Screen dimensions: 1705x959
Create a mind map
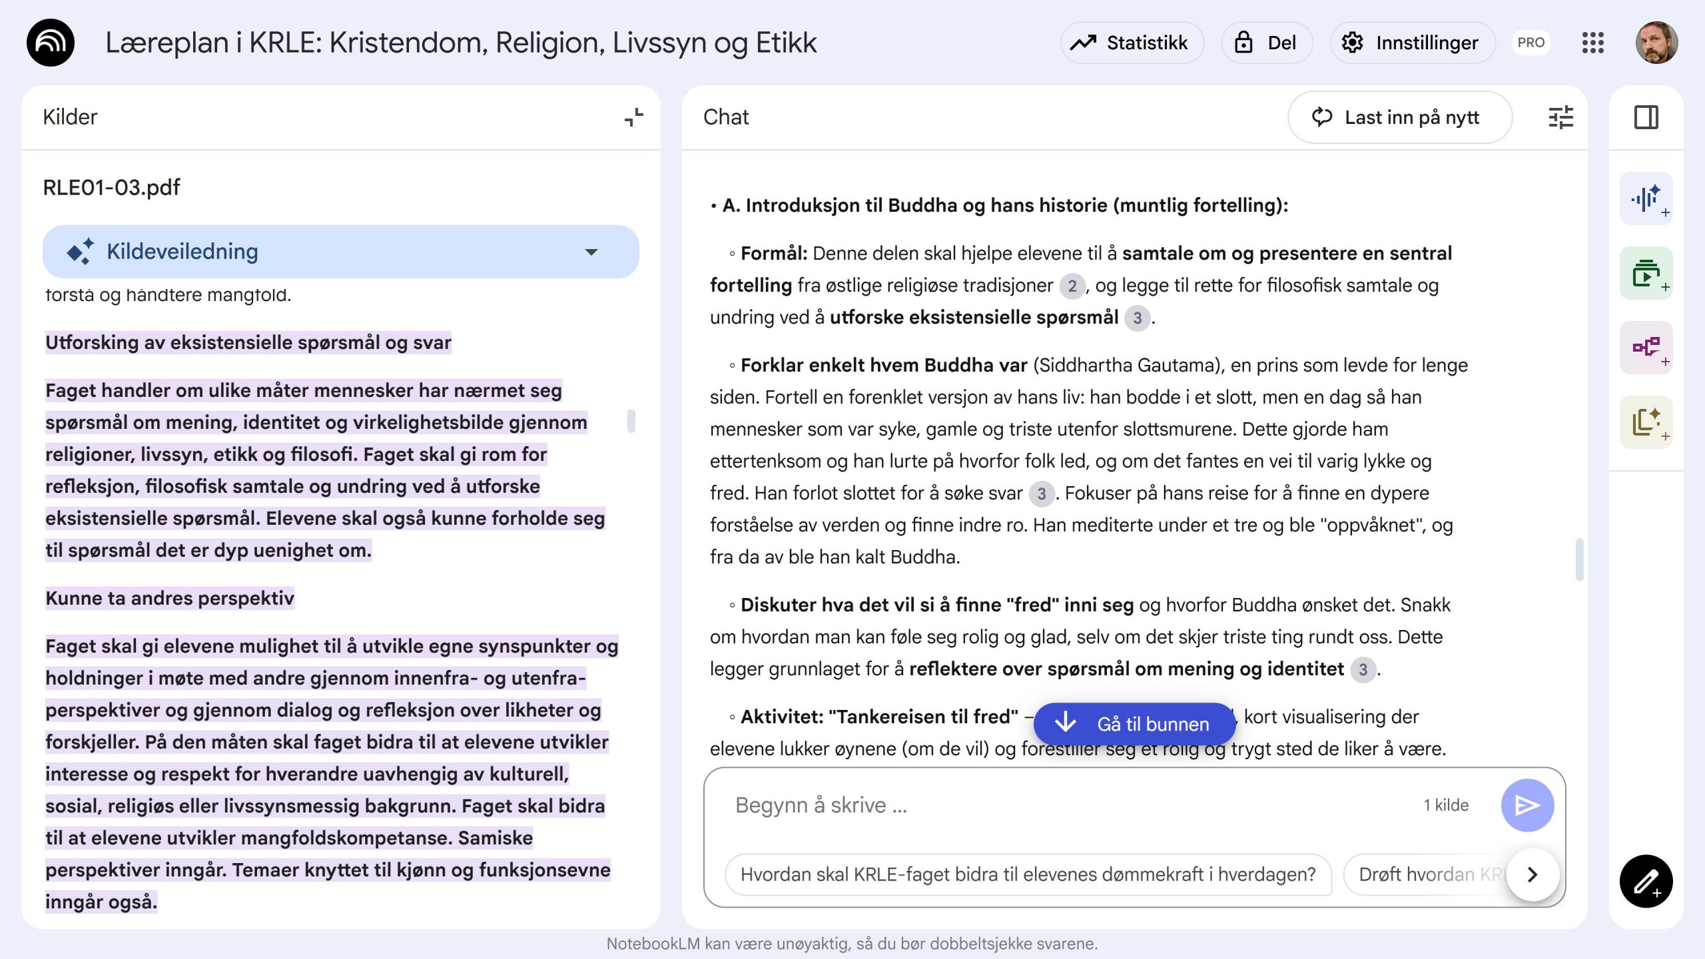coord(1646,348)
